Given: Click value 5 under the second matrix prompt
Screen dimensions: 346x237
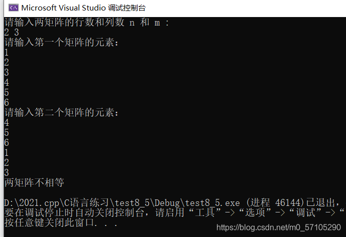Looking at the screenshot, I should [7, 133].
